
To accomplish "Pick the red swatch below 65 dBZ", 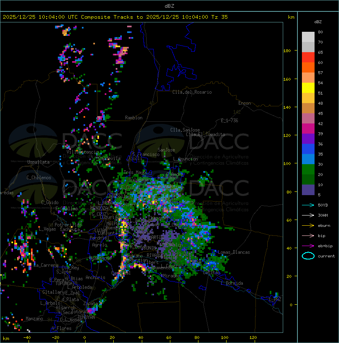I will (308, 57).
